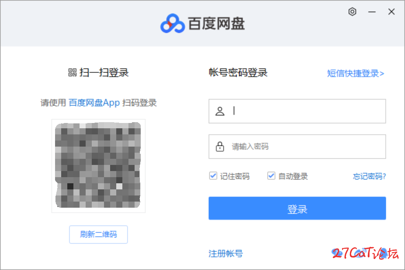The height and width of the screenshot is (270, 405).
Task: Switch to 短信快捷登录 login mode
Action: pos(356,74)
